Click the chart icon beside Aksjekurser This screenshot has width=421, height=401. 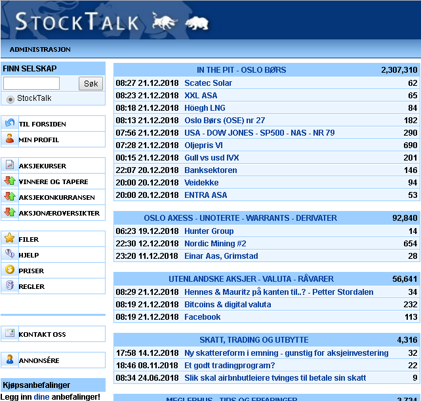click(10, 166)
